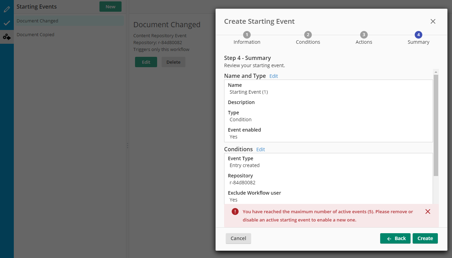Delete the Document Changed event

coord(173,62)
